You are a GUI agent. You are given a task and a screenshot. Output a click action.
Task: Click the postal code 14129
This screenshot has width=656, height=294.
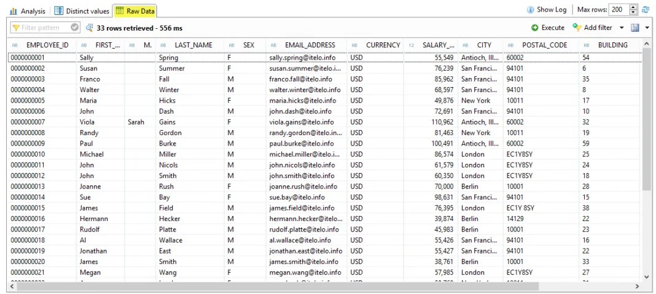[515, 219]
